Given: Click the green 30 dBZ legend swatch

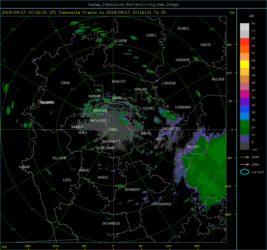Looking at the screenshot, I should point(244,124).
